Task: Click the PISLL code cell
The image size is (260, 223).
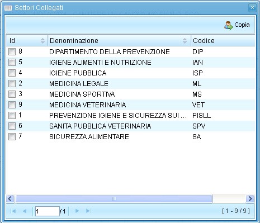Action: point(202,116)
